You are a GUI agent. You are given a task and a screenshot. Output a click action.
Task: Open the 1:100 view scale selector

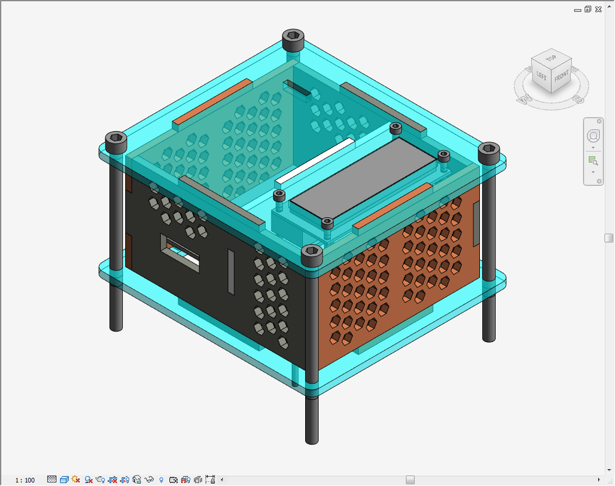coord(26,479)
